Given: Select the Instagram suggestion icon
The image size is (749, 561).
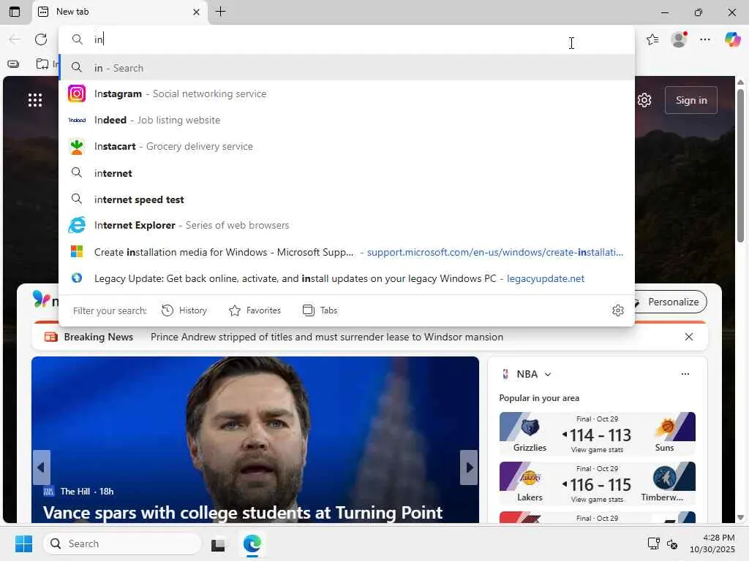Looking at the screenshot, I should [x=76, y=93].
